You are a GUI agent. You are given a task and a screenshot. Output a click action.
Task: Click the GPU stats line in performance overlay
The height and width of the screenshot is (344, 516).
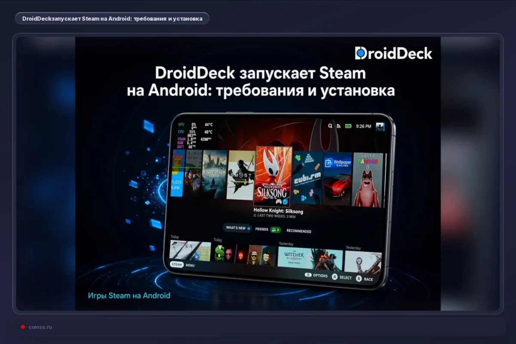coord(195,125)
